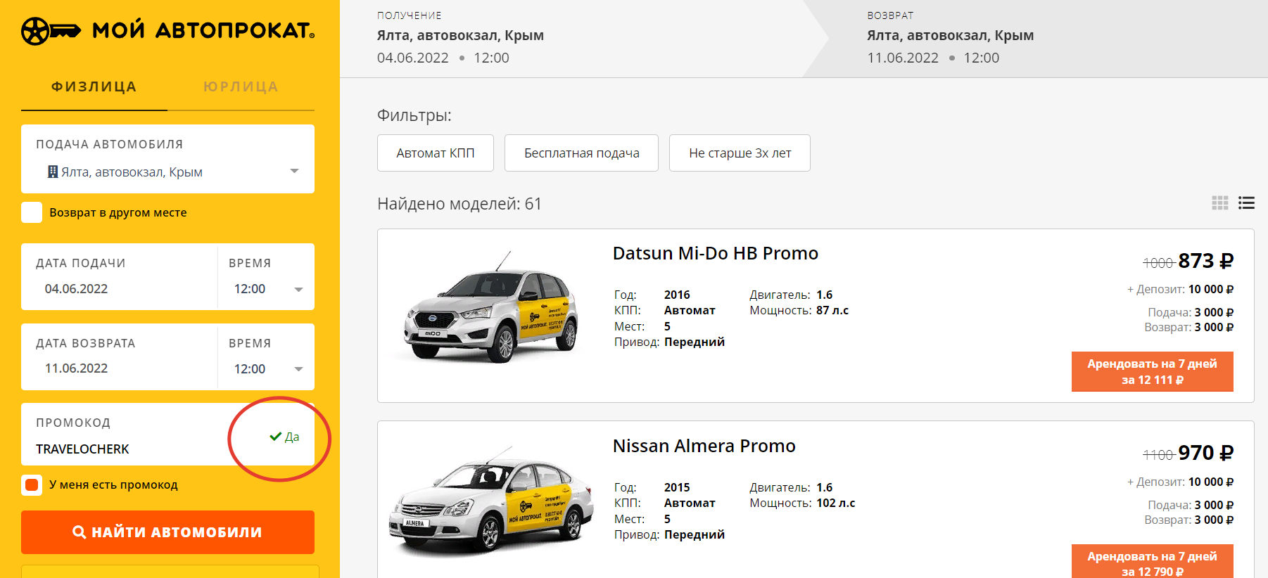Rent Datsun for 7 days at 12 111 ₽
This screenshot has width=1268, height=578.
click(1152, 371)
